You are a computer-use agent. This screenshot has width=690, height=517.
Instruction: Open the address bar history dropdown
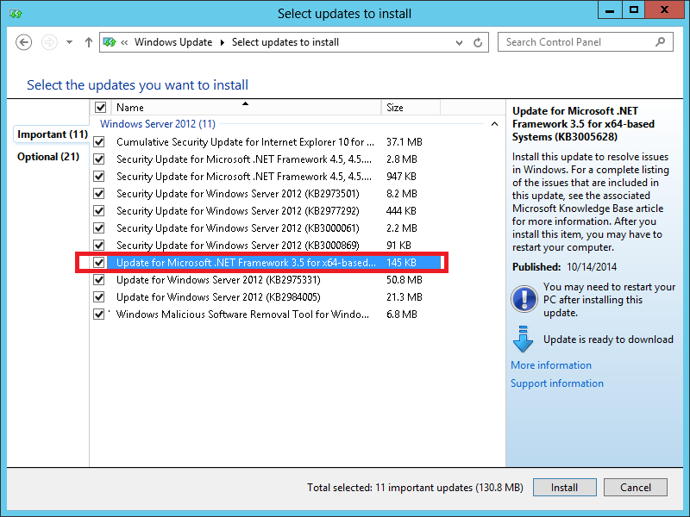click(x=459, y=42)
